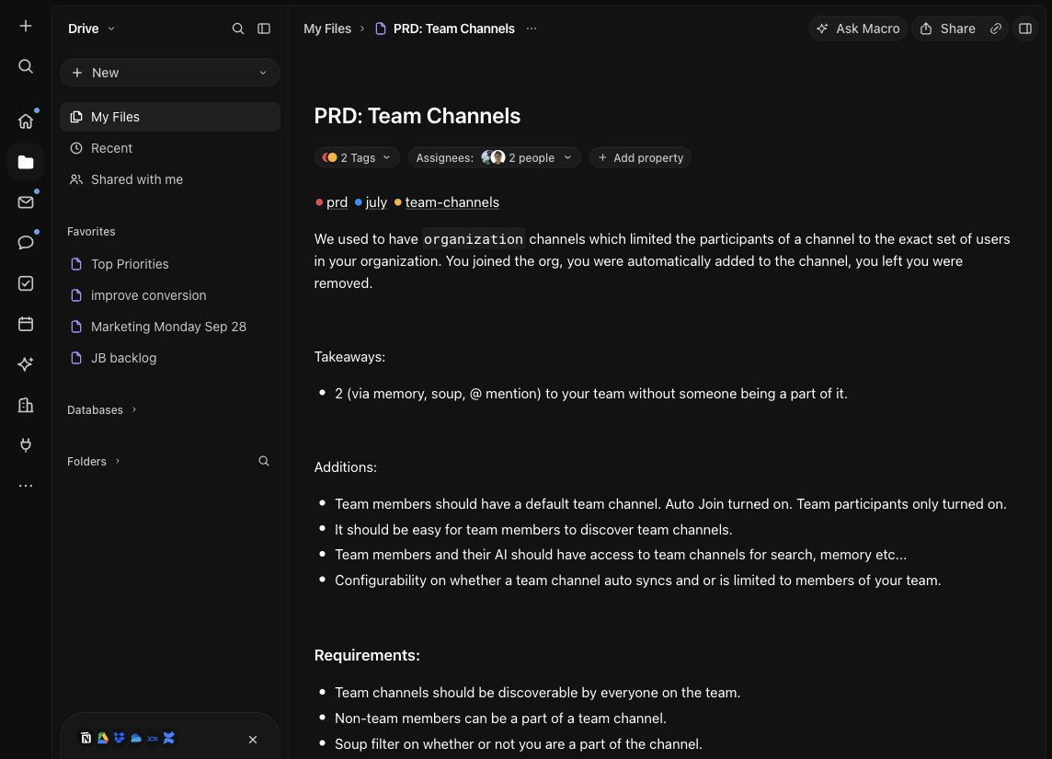Screen dimensions: 1052x759
Task: Dismiss the import bar with X
Action: (253, 740)
